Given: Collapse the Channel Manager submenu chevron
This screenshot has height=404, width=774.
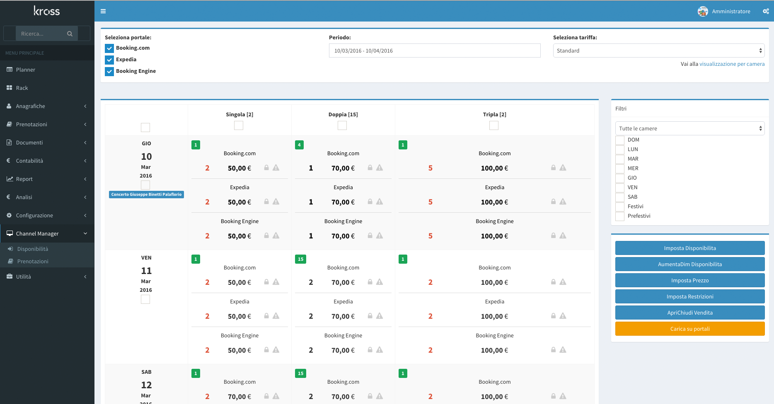Looking at the screenshot, I should pyautogui.click(x=85, y=233).
